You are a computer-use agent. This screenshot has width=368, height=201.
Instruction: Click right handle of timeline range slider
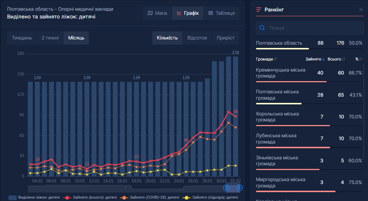pos(239,188)
